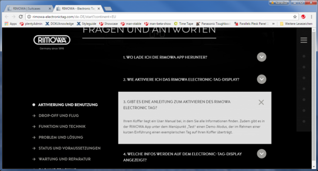Screen dimensions: 318x171
Task: Select Funktion und Technik category
Action: click(x=62, y=127)
